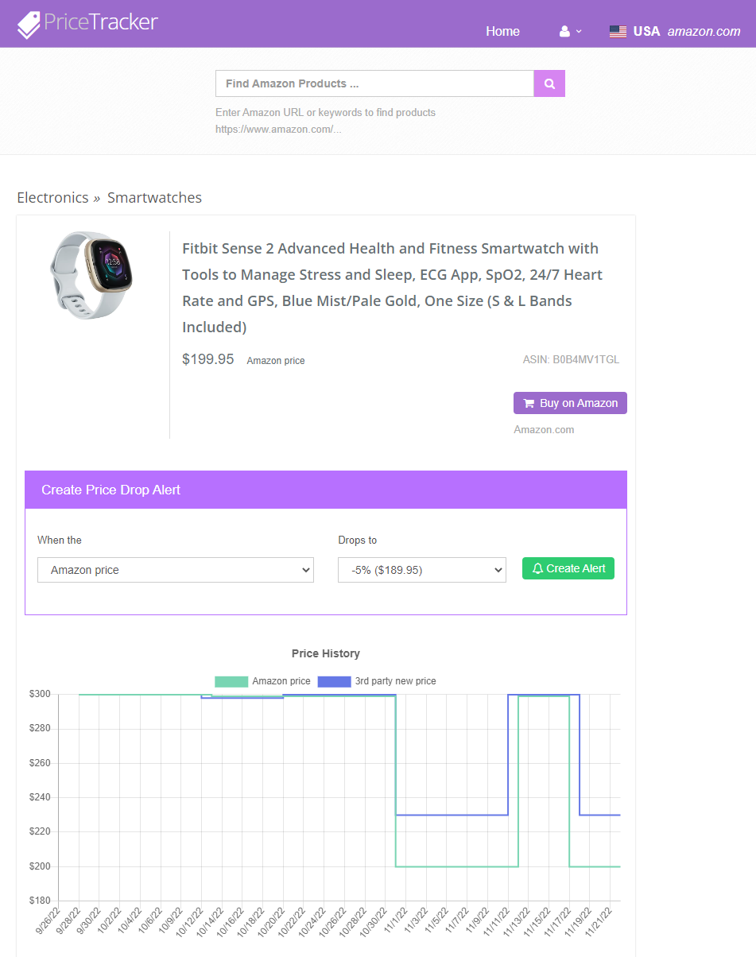This screenshot has width=756, height=957.
Task: Open the Fitbit Sense 2 product title
Action: (392, 288)
